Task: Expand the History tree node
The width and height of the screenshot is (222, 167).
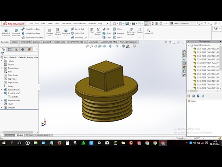Action: tap(2, 61)
